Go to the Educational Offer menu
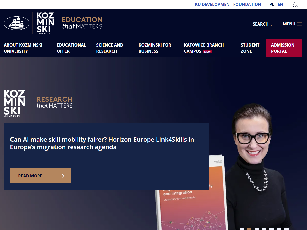 click(71, 48)
